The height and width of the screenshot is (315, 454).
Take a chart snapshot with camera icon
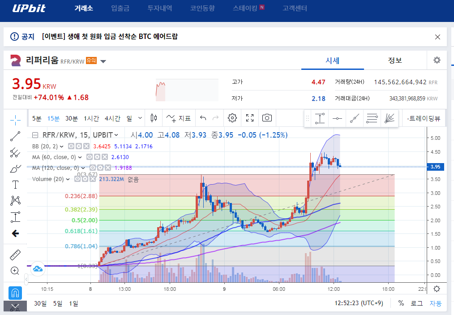click(267, 118)
